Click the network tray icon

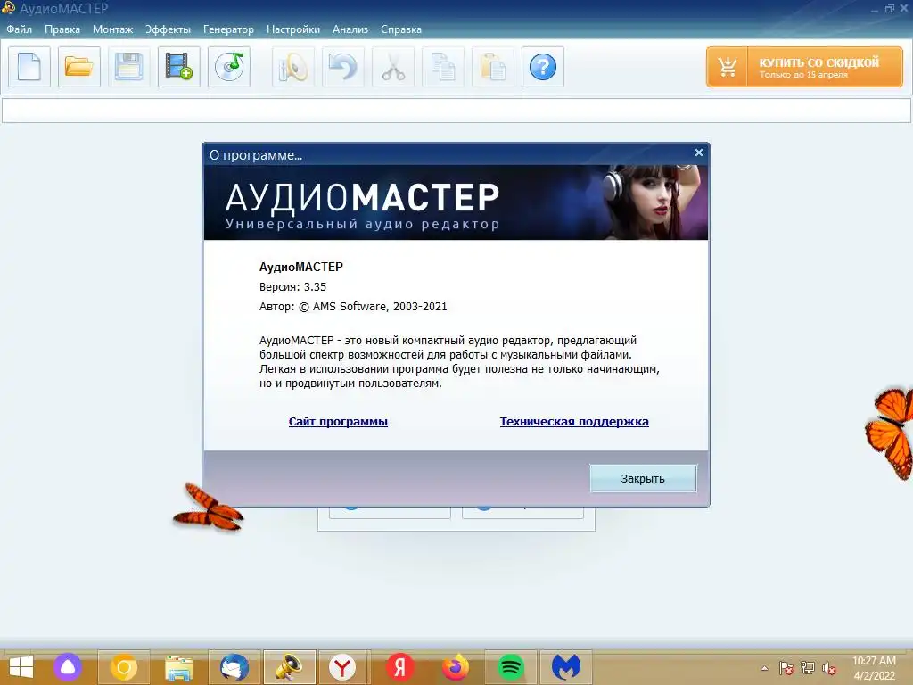808,668
